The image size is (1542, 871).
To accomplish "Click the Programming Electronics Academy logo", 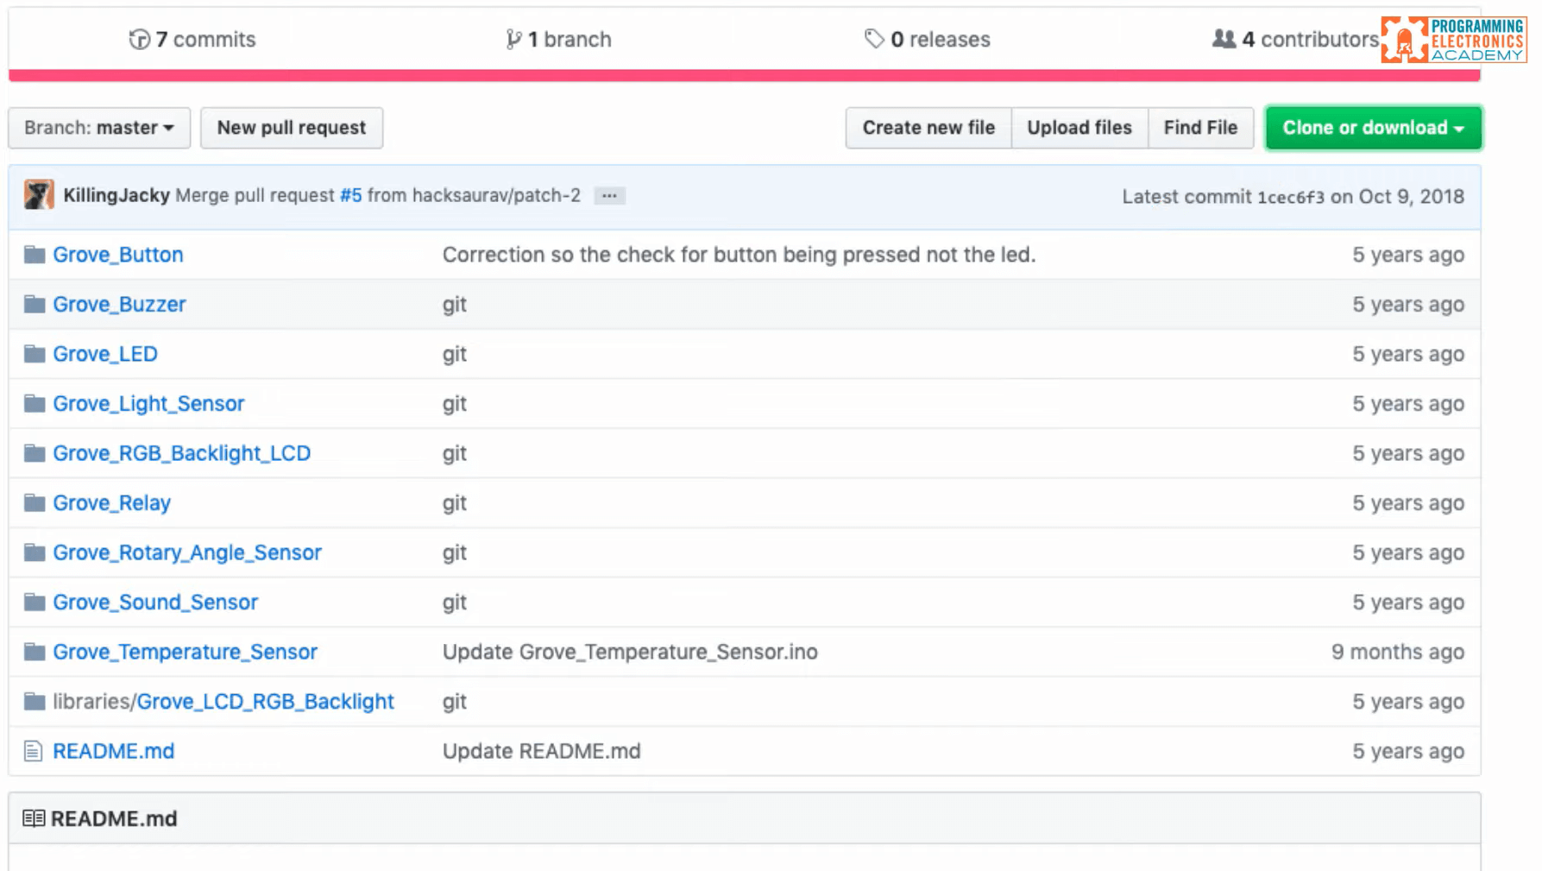I will click(1452, 38).
